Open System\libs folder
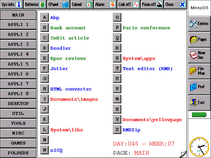 [x=67, y=130]
